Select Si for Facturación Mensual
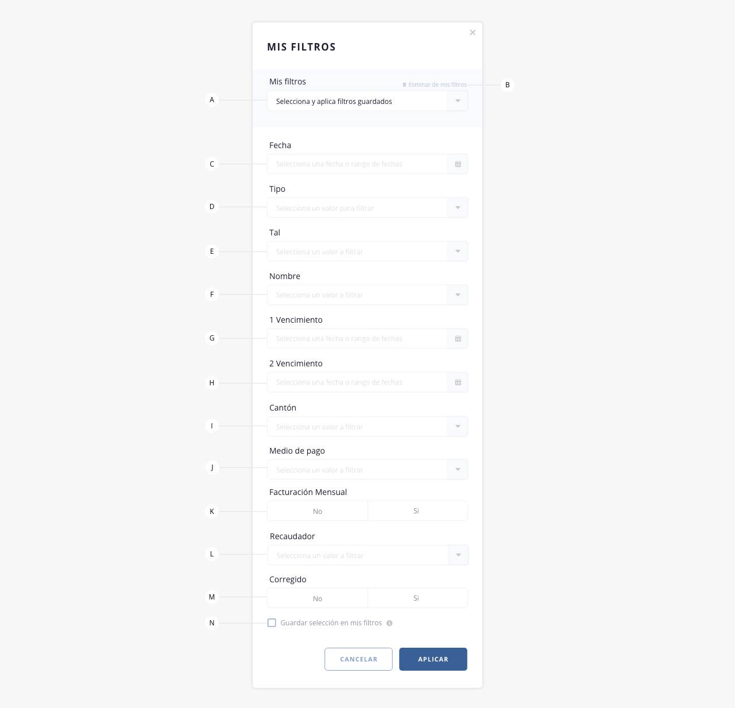The image size is (735, 708). (417, 511)
